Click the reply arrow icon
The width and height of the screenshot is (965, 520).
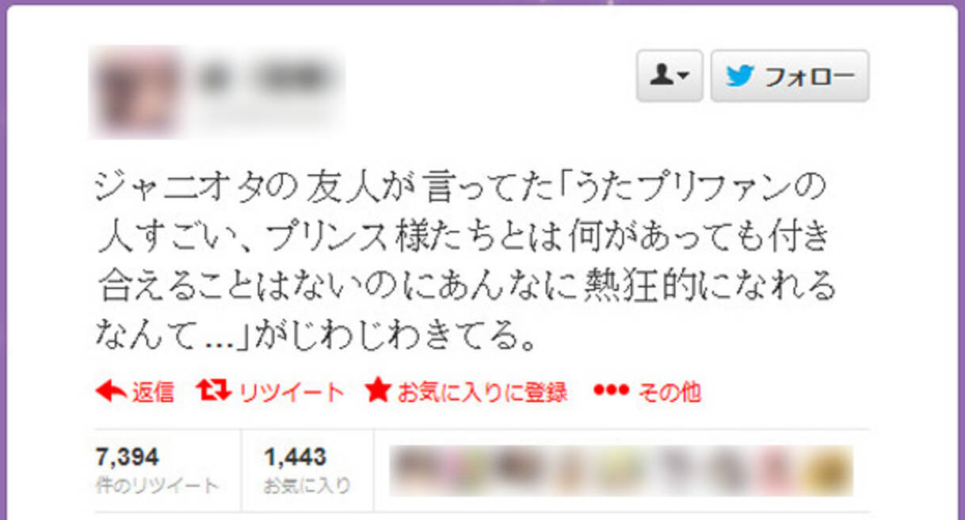click(x=110, y=391)
